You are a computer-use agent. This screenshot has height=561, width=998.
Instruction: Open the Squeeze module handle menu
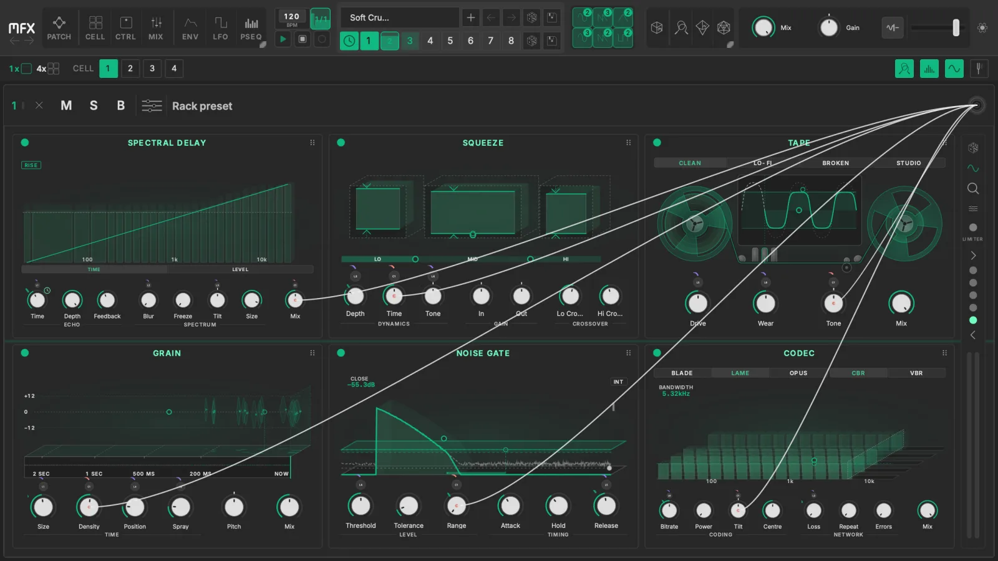628,143
